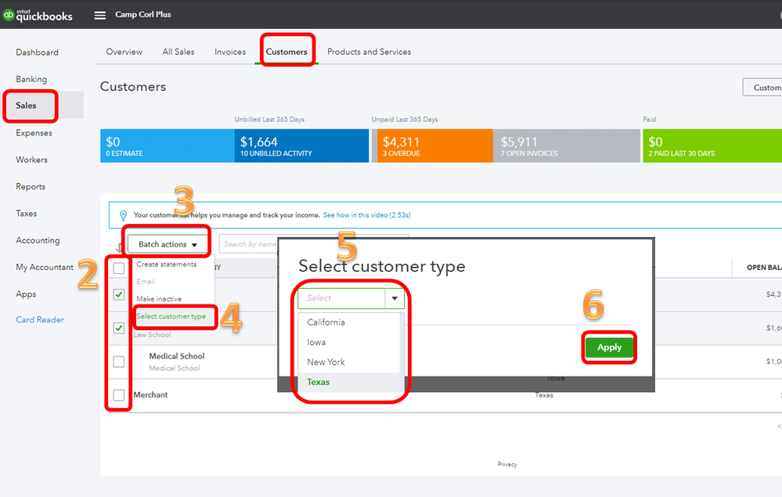Uncheck the Law School row checkbox
Image resolution: width=782 pixels, height=497 pixels.
(119, 328)
